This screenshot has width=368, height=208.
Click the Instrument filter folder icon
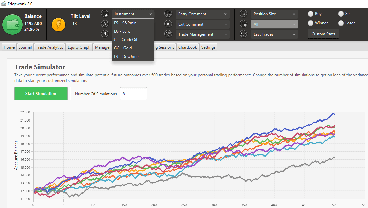tap(105, 13)
